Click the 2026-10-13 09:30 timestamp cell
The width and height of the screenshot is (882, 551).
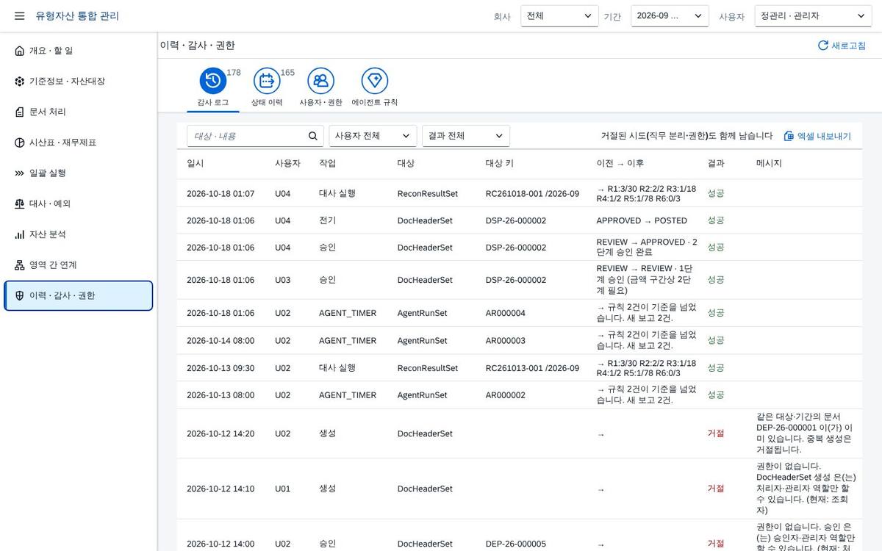coord(220,368)
